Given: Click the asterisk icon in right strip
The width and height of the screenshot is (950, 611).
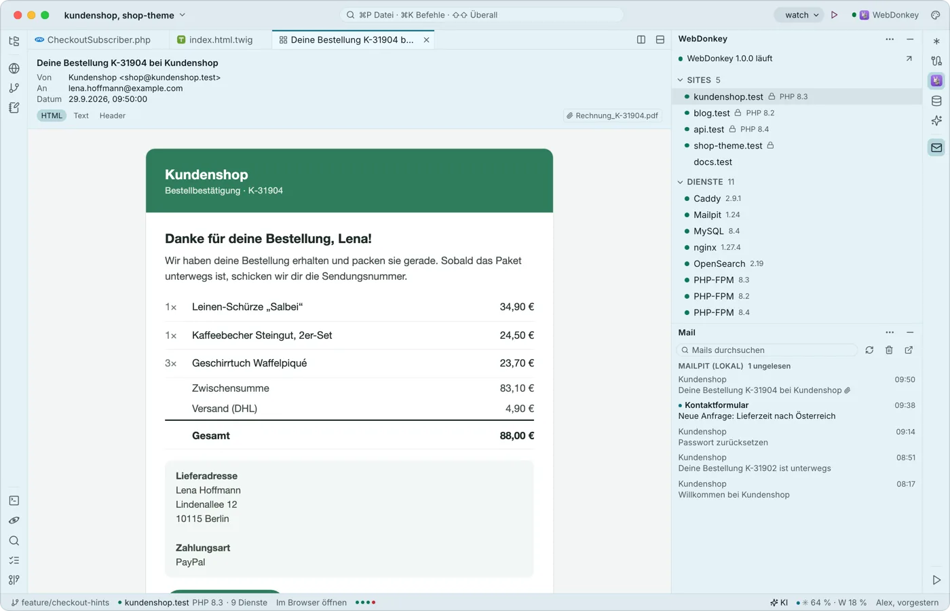Looking at the screenshot, I should [936, 41].
